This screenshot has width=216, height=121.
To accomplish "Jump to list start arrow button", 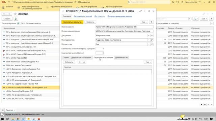I will point(201,105).
